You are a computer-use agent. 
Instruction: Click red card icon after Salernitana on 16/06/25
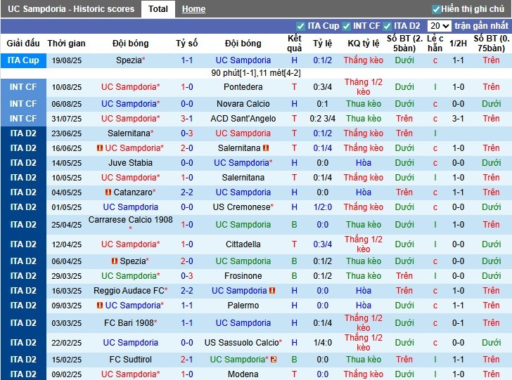pyautogui.click(x=266, y=148)
